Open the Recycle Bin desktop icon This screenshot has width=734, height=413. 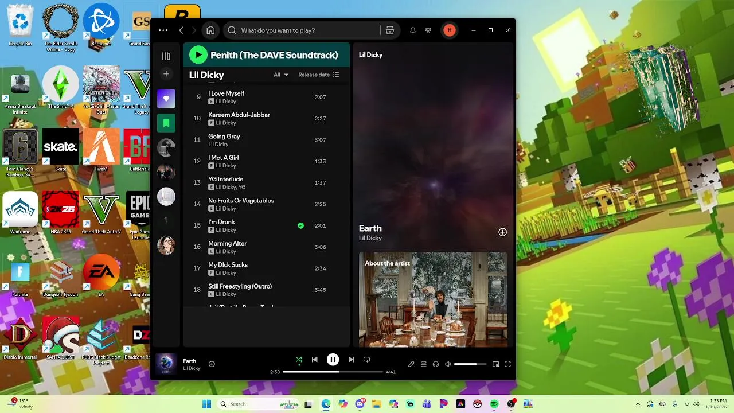tap(20, 26)
